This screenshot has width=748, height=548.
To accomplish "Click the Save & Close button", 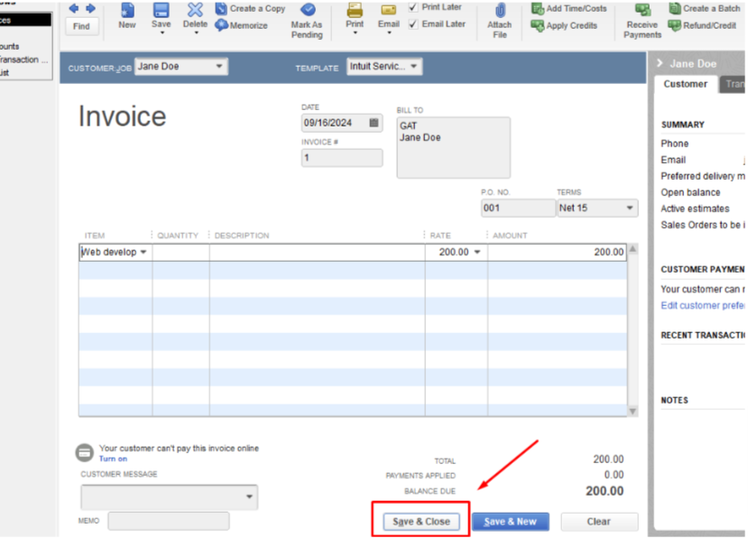I will coord(420,522).
